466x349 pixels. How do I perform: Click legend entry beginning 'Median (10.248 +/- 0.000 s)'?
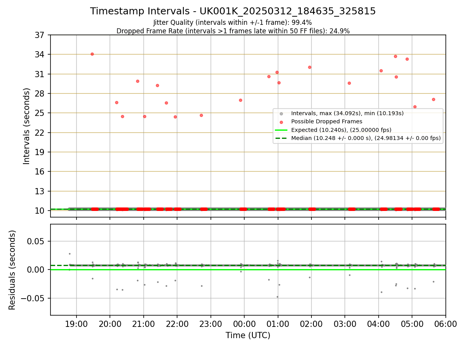click(366, 138)
